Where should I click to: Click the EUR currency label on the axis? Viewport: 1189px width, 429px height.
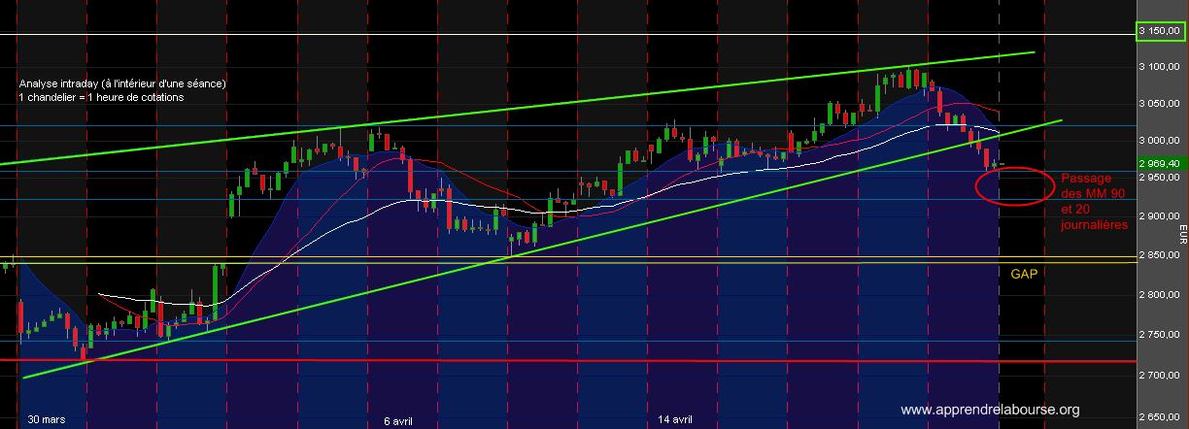[x=1181, y=234]
